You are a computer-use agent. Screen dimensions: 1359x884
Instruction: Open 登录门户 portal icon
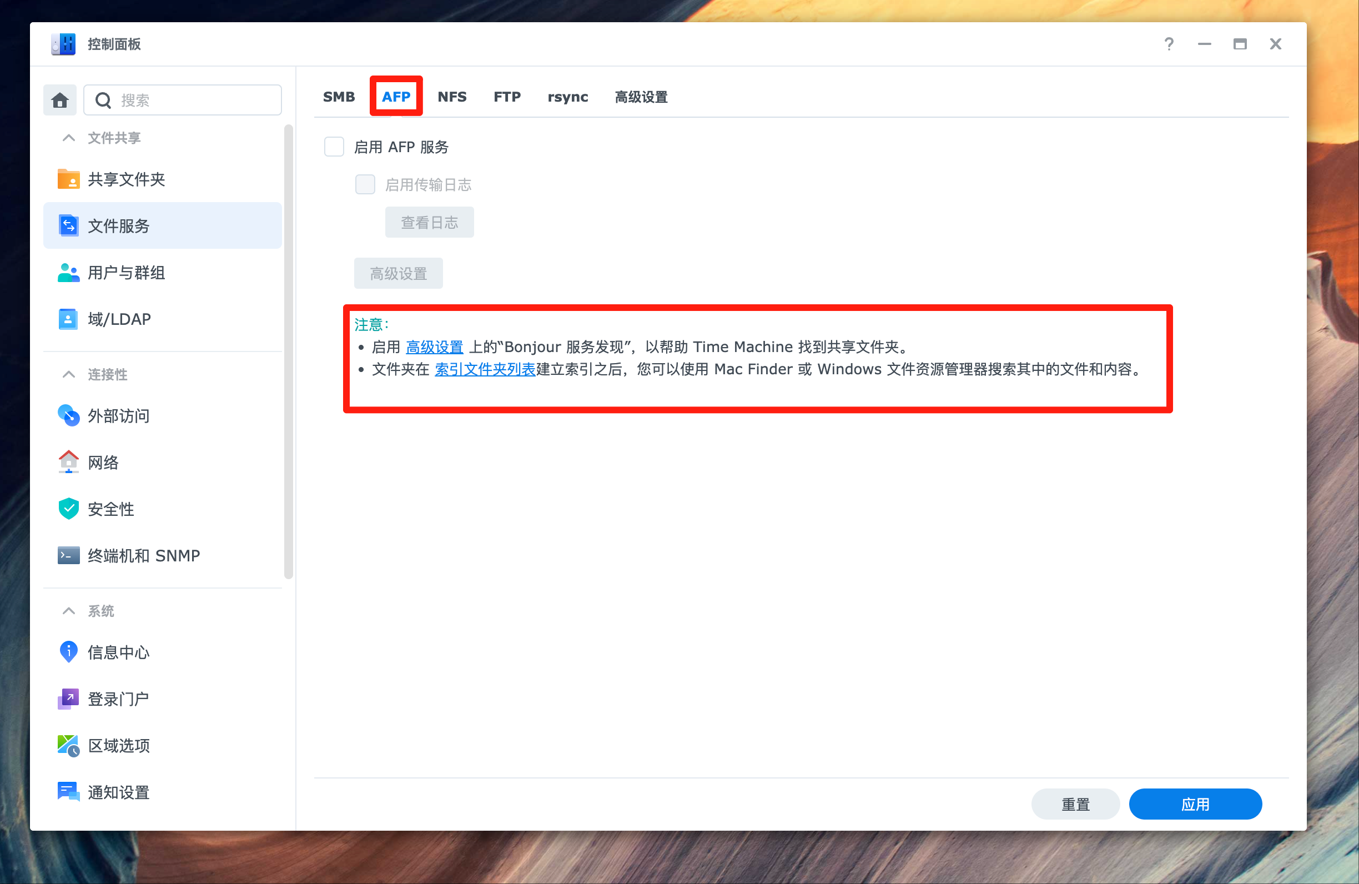tap(68, 699)
